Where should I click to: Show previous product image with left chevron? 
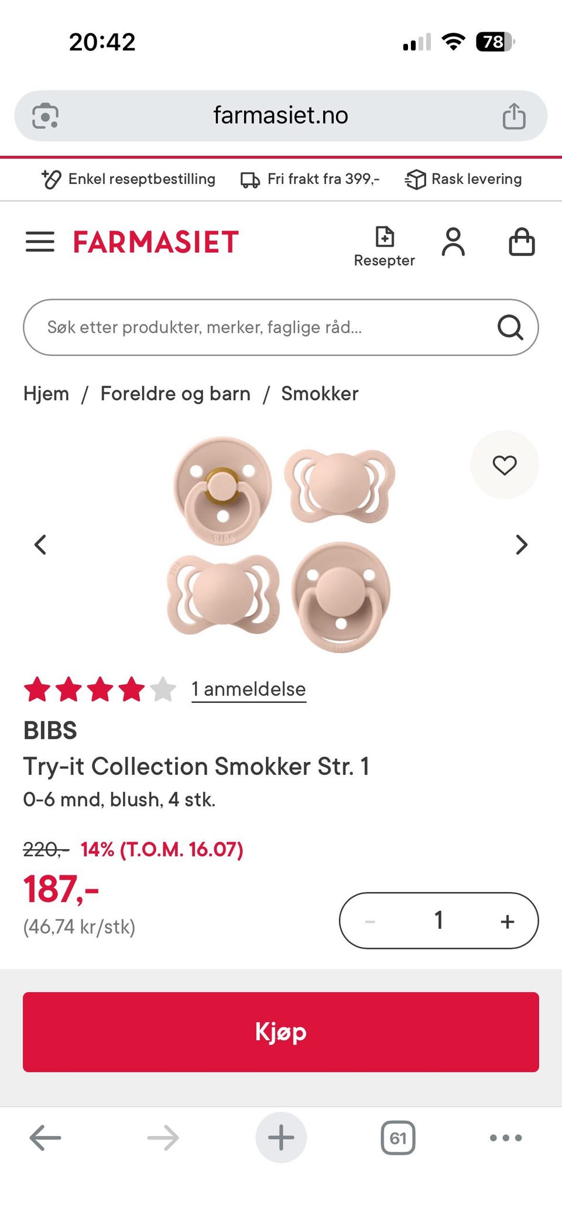[40, 544]
